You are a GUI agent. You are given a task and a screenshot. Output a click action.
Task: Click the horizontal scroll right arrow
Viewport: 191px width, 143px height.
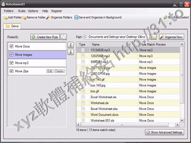177,125
